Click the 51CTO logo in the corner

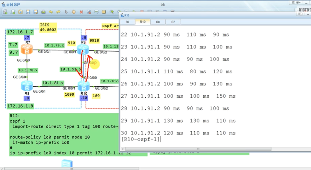[304, 9]
